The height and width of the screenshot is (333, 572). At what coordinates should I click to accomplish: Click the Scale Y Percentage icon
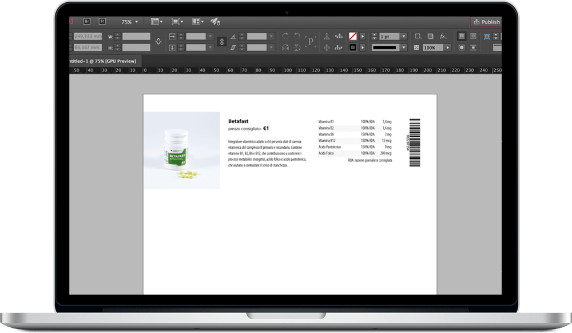172,47
